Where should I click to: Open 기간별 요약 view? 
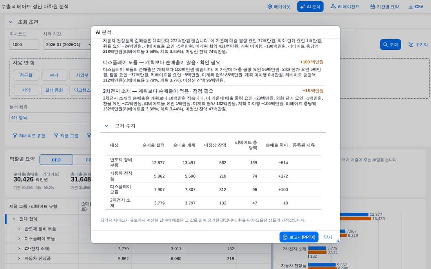(384, 7)
